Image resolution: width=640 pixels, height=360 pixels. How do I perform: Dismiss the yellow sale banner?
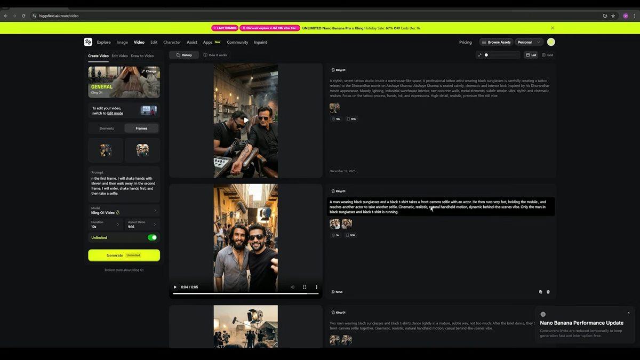click(553, 28)
